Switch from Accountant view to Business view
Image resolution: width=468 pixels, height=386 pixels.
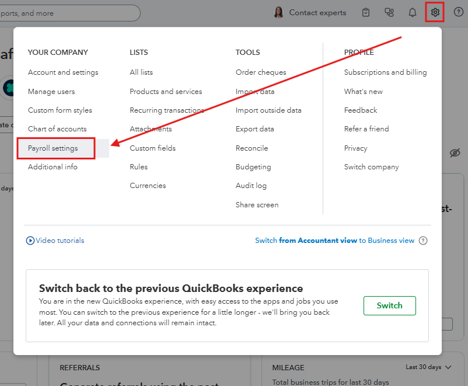click(x=334, y=241)
